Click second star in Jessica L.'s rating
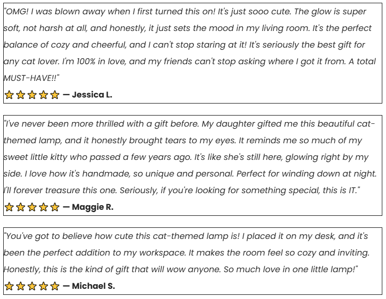Viewport: 386px width, 299px height. pos(20,95)
